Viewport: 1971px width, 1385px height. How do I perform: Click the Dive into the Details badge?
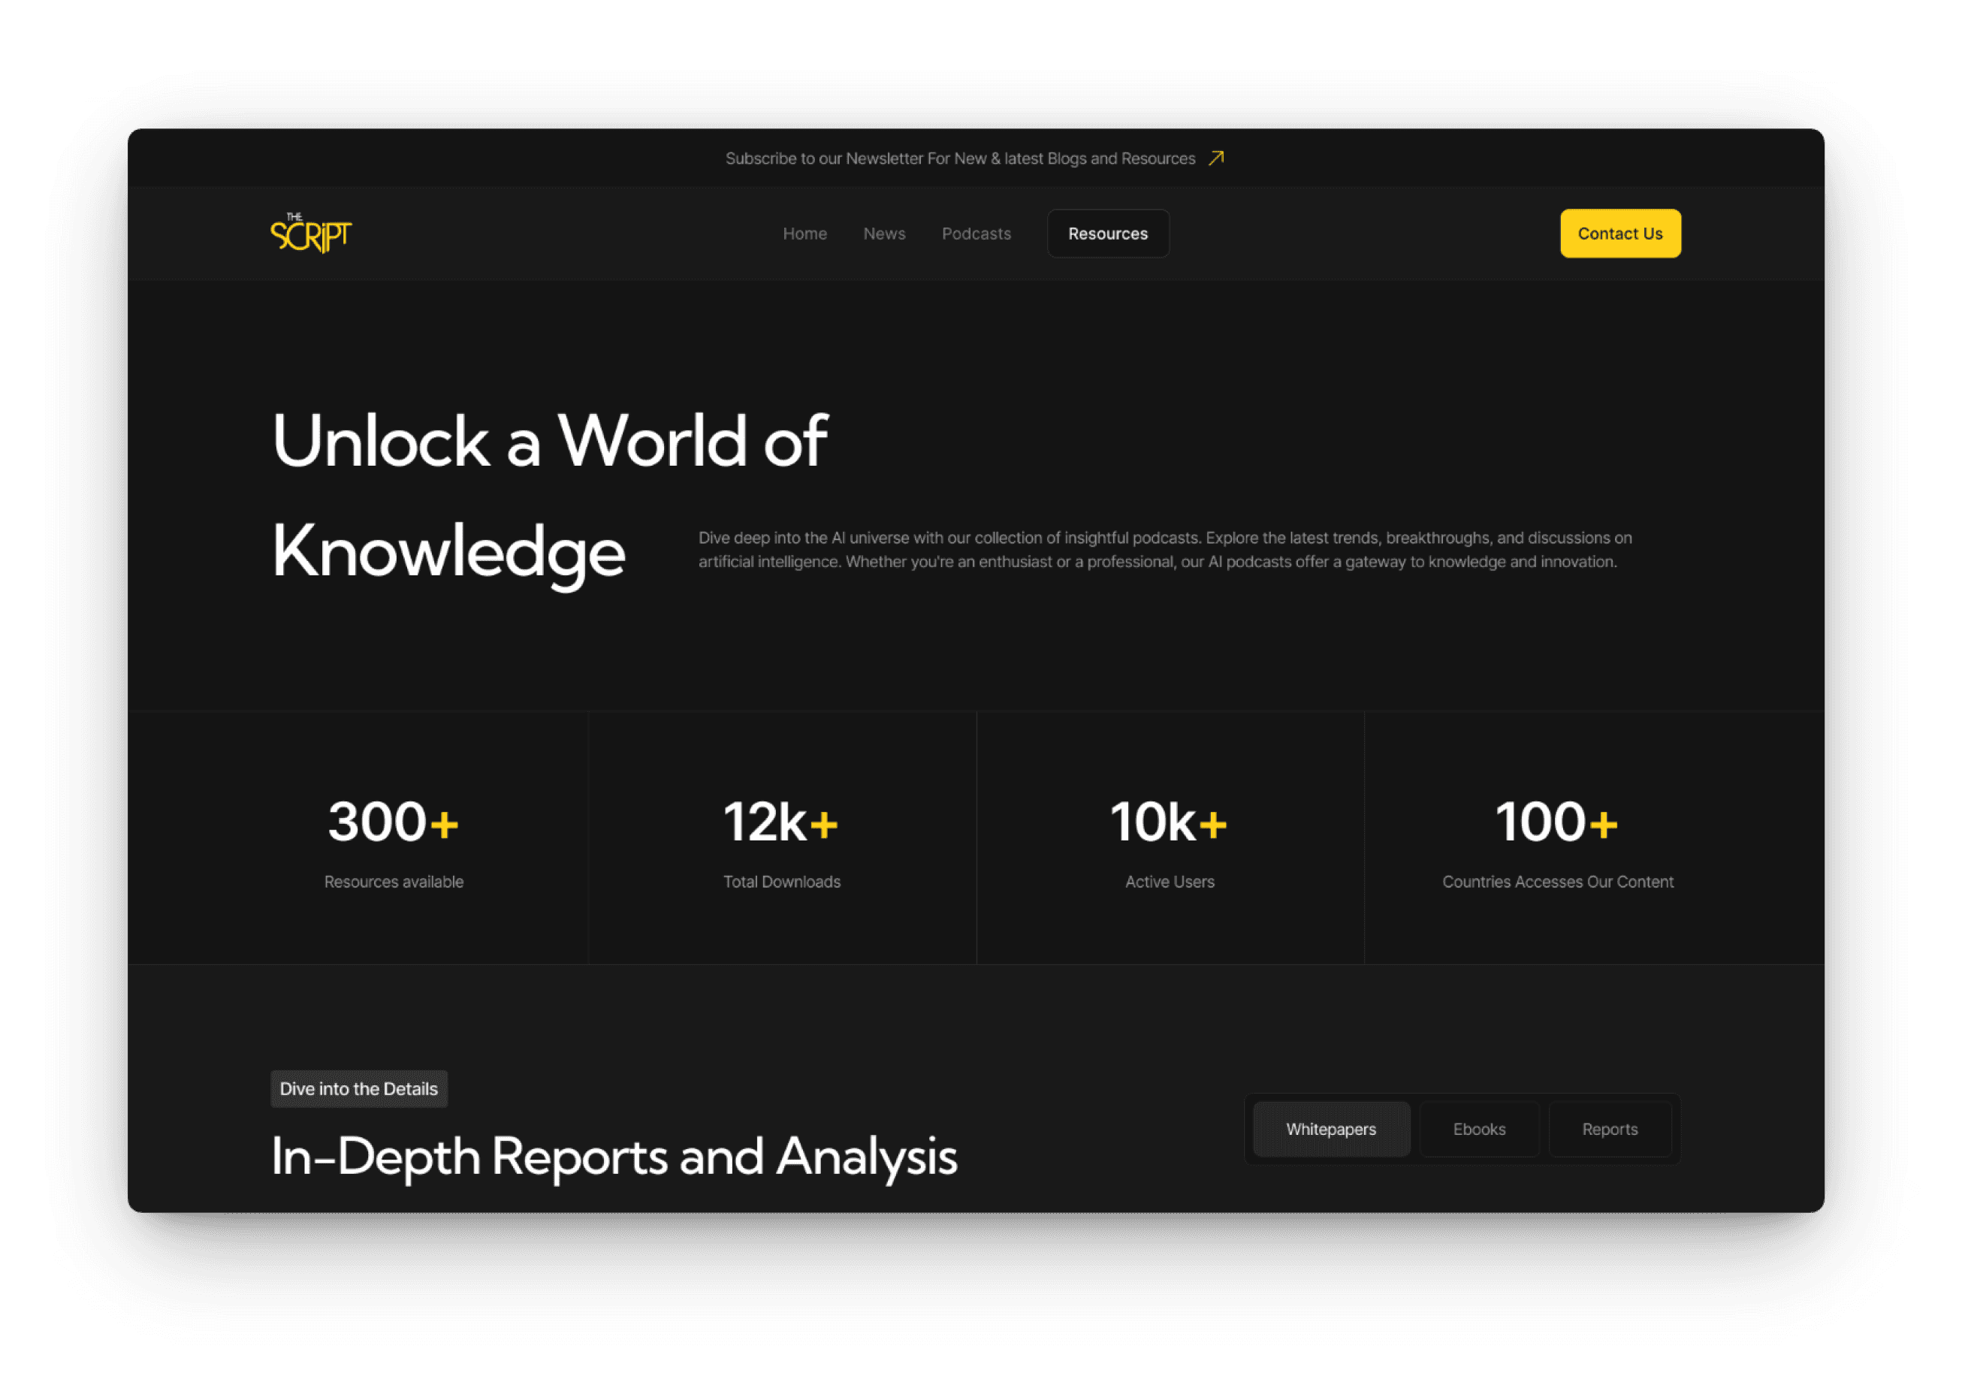359,1089
